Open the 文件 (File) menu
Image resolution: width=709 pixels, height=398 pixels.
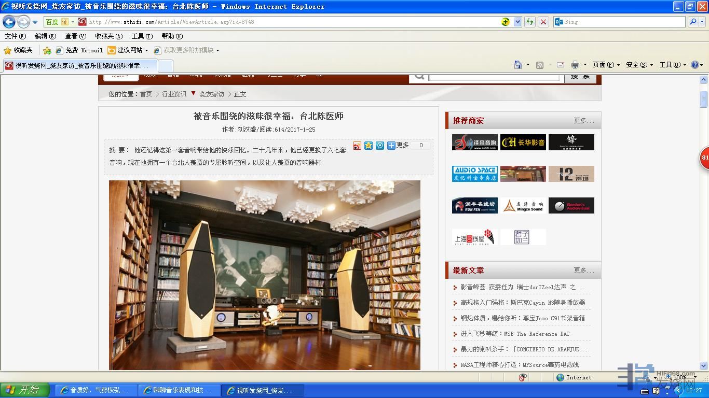coord(15,36)
